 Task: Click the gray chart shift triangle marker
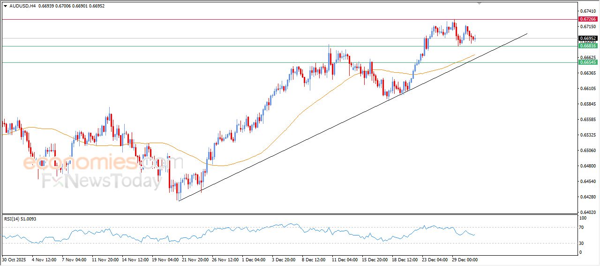tap(479, 3)
